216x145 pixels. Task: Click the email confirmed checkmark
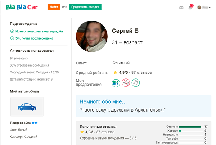pos(12,38)
